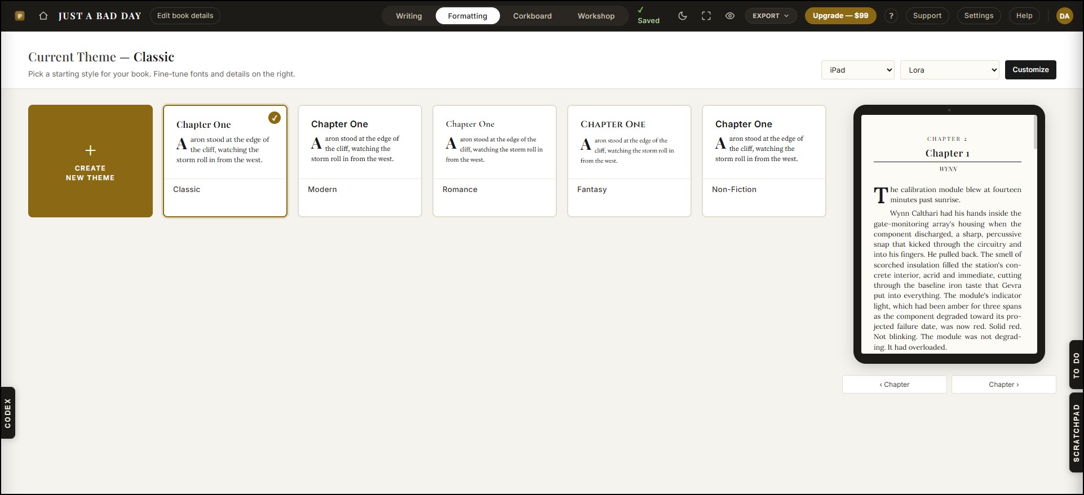Click plus icon to create new theme
This screenshot has width=1084, height=495.
coord(90,150)
